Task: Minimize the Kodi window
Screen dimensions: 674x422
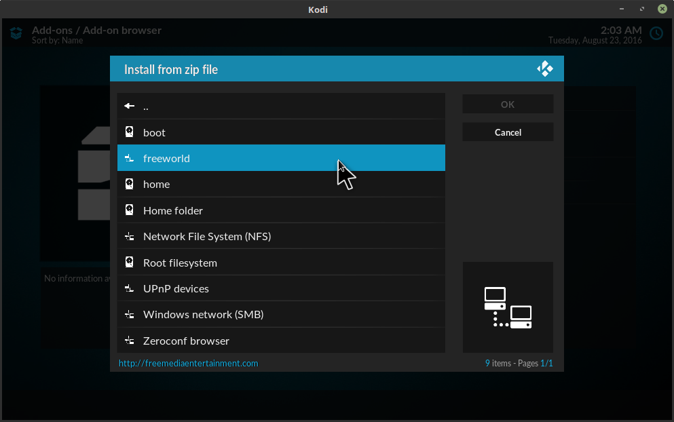Action: coord(622,9)
